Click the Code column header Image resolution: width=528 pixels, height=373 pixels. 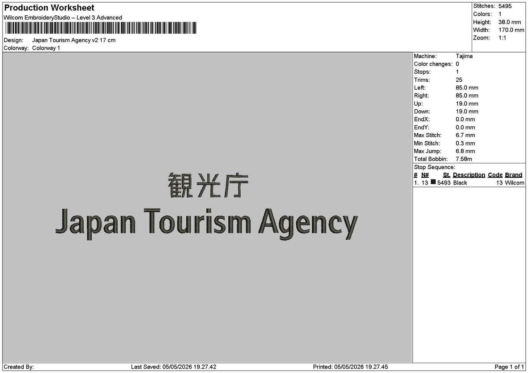(495, 175)
